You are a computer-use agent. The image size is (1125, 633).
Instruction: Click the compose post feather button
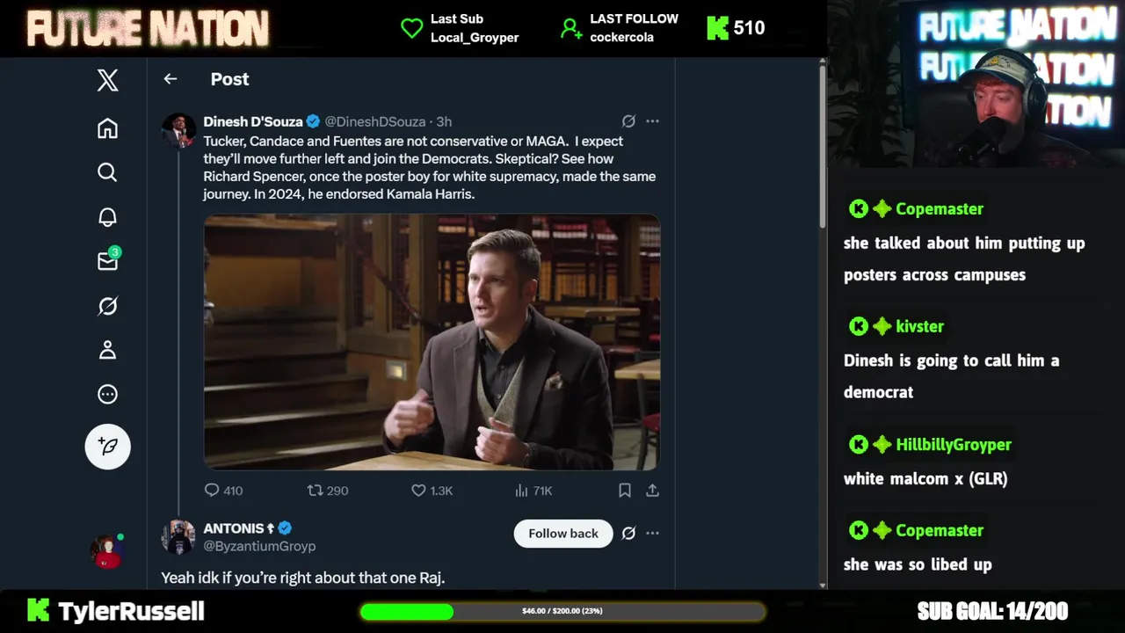107,447
